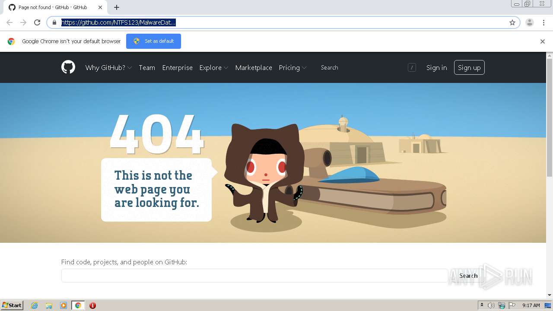Viewport: 553px width, 311px height.
Task: Open the Action Center flag icon
Action: click(512, 305)
